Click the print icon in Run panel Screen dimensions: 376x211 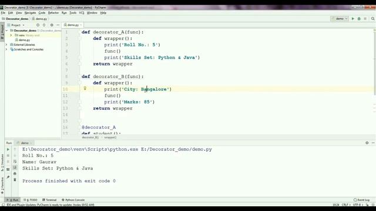tap(15, 173)
